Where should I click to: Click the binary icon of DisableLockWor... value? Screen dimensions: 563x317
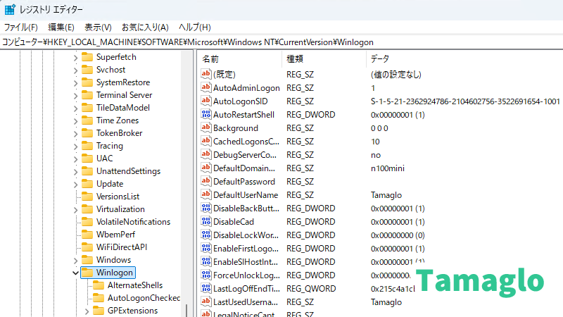205,235
